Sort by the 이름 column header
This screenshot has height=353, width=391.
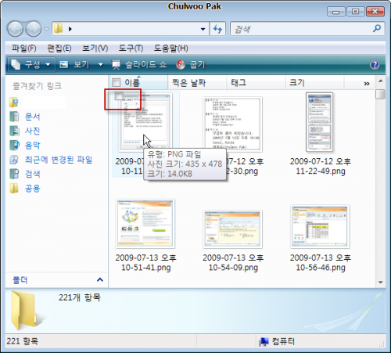click(138, 83)
